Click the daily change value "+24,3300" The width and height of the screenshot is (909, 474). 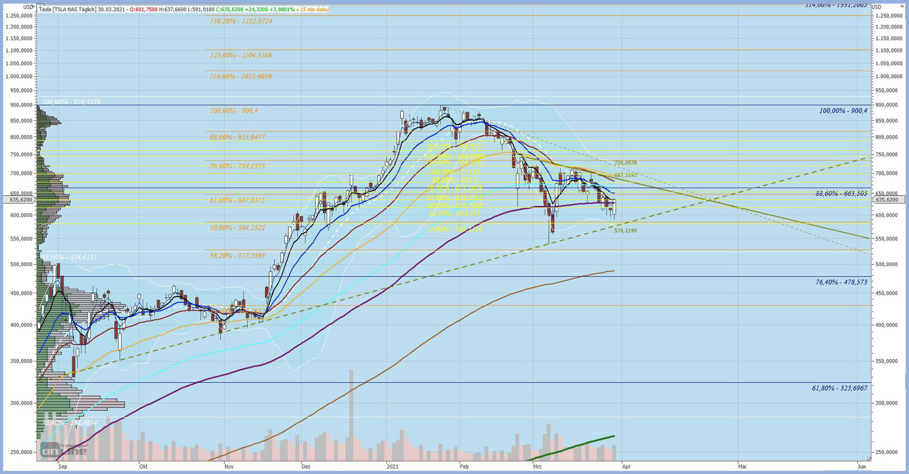pos(257,10)
